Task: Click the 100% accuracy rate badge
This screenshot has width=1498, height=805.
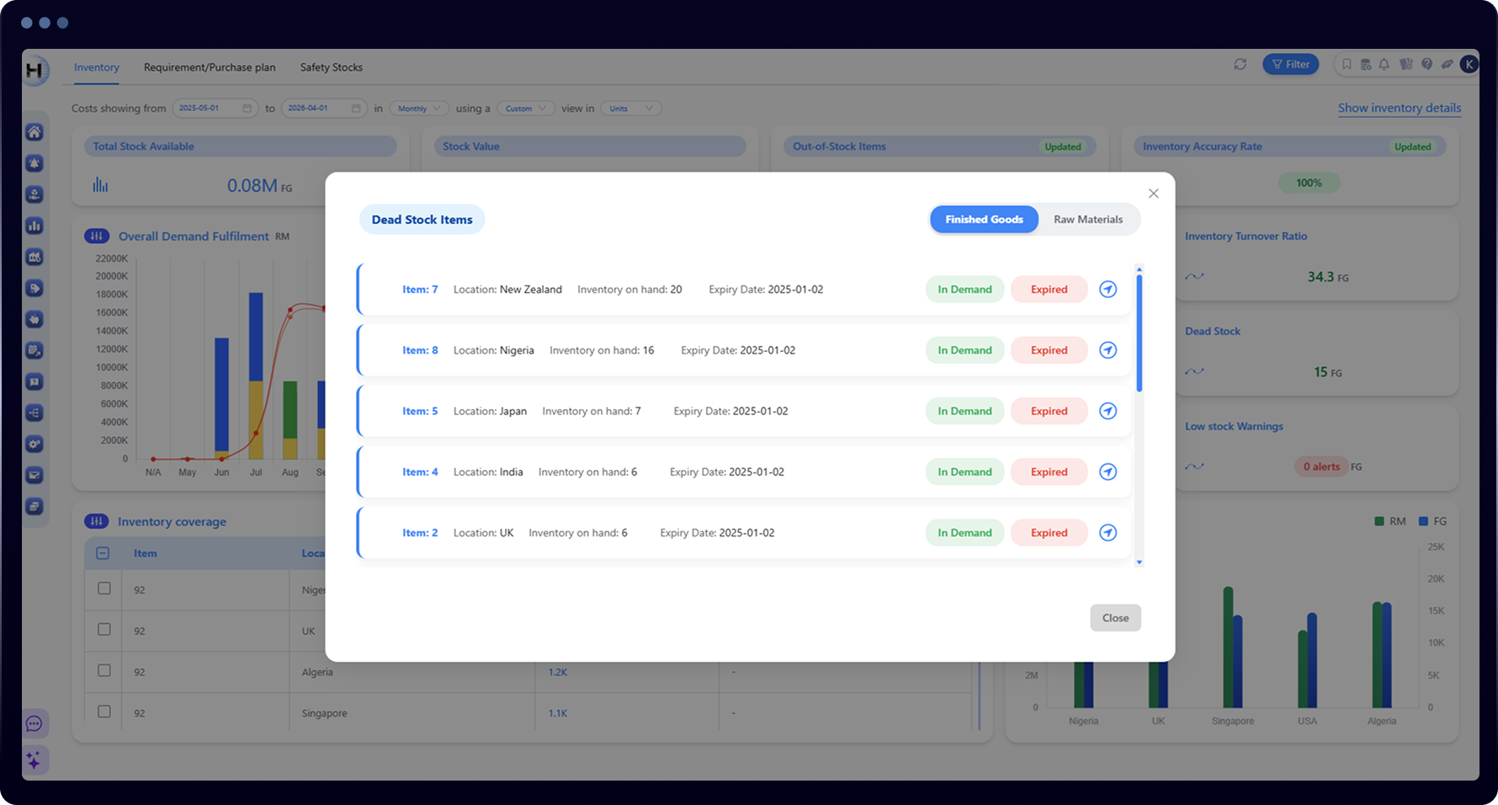Action: [1309, 183]
